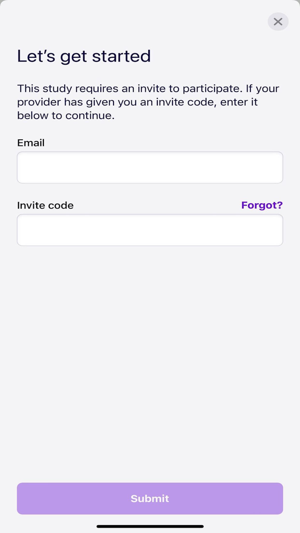The width and height of the screenshot is (300, 533).
Task: Focus the Invite code text box
Action: [x=150, y=230]
